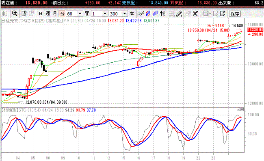The width and height of the screenshot is (264, 161).
Task: Click the 本 label next to bar count
Action: point(132,13)
